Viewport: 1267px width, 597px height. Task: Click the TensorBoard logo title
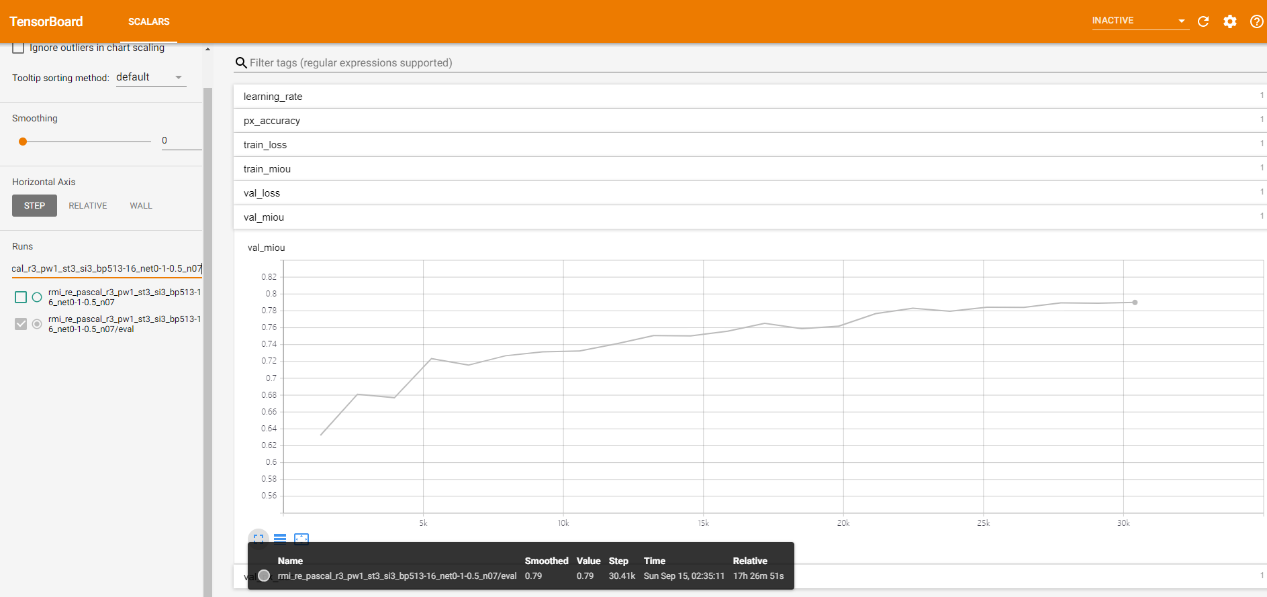(46, 21)
